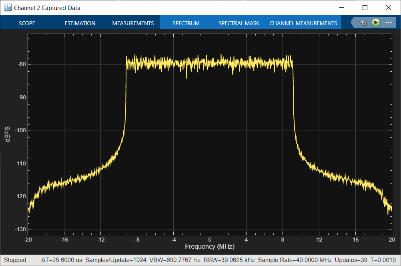
Task: Switch to the SCOPE tab
Action: click(27, 23)
